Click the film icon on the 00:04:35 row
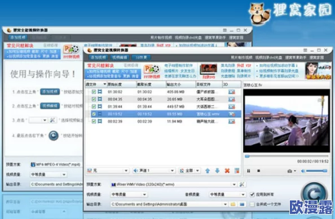 coord(100,99)
